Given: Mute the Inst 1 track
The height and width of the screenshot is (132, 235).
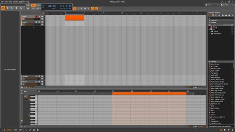Looking at the screenshot, I should coord(42,16).
